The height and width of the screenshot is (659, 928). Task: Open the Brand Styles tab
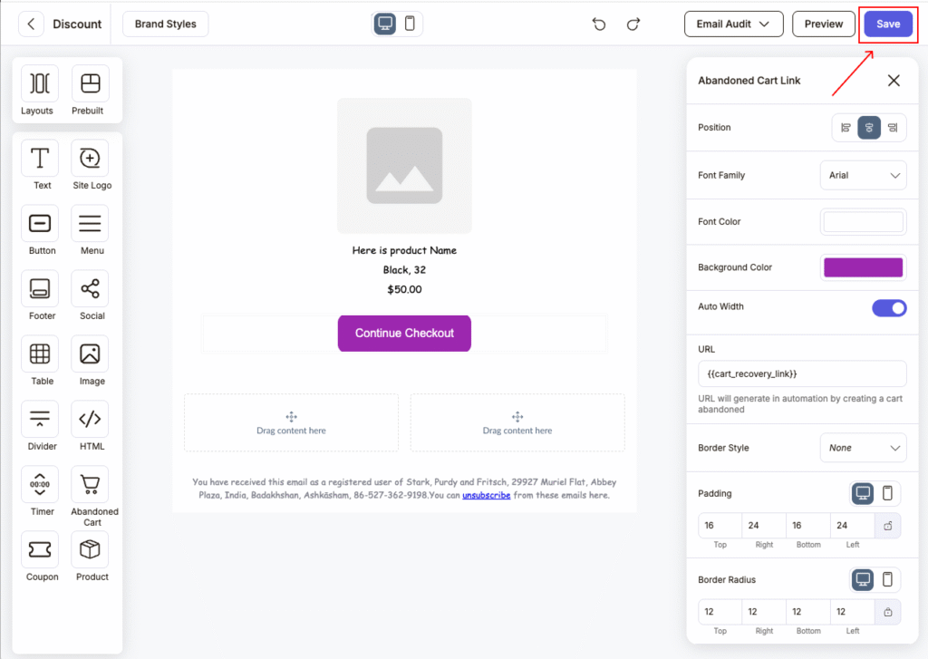[166, 24]
